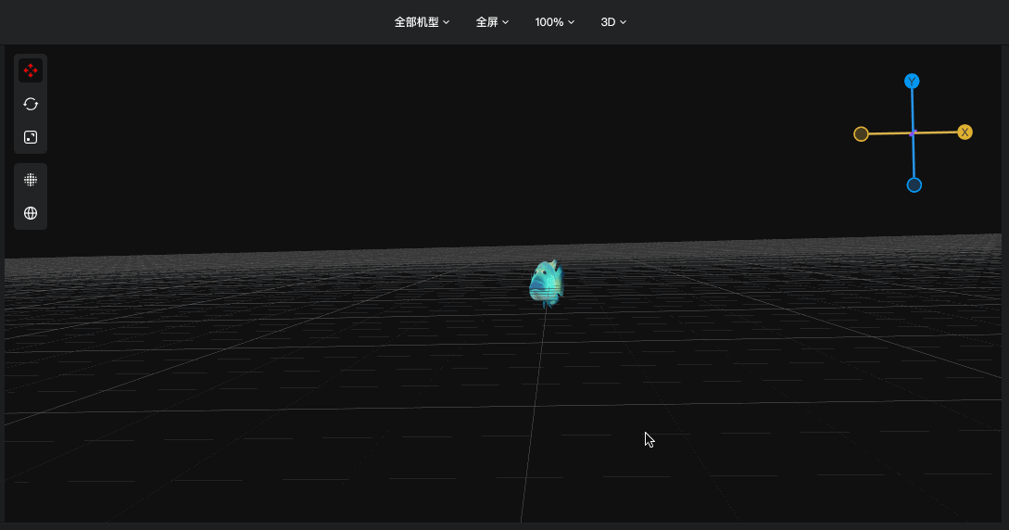The width and height of the screenshot is (1009, 530).
Task: Click the Y axis handle on gizmo
Action: (912, 81)
